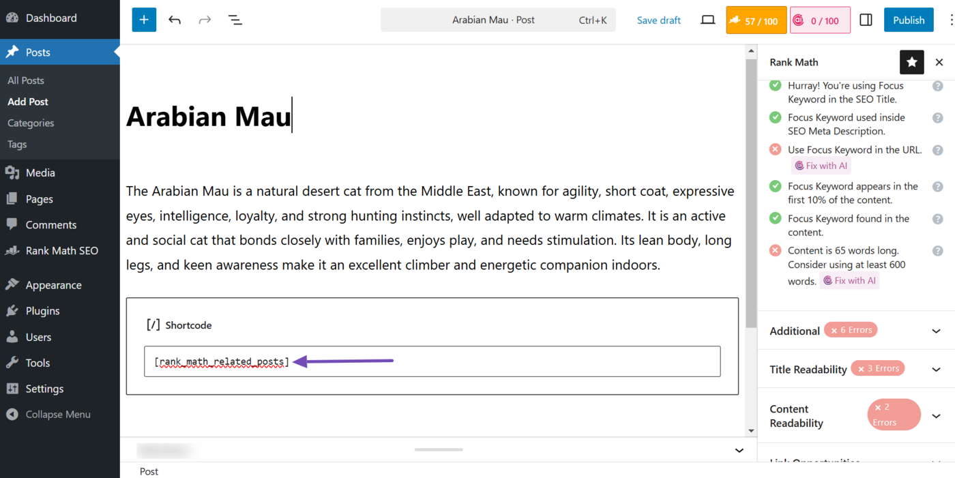Go to Categories under Posts
Screen dimensions: 955x478
pos(30,123)
